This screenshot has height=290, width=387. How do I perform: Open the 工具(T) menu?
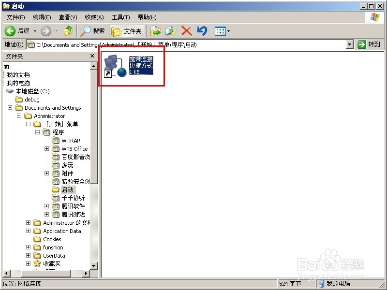pyautogui.click(x=120, y=17)
